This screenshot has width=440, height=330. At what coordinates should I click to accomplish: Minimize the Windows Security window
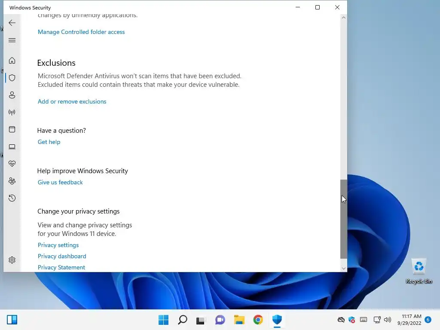coord(298,7)
